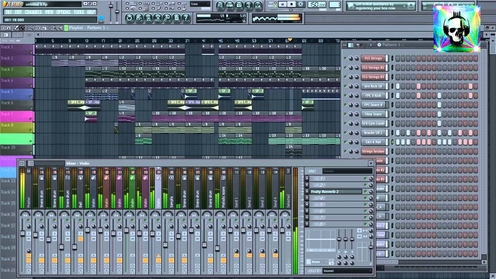Open the HELP menu
Screen dimensions: 496x279
91,12
